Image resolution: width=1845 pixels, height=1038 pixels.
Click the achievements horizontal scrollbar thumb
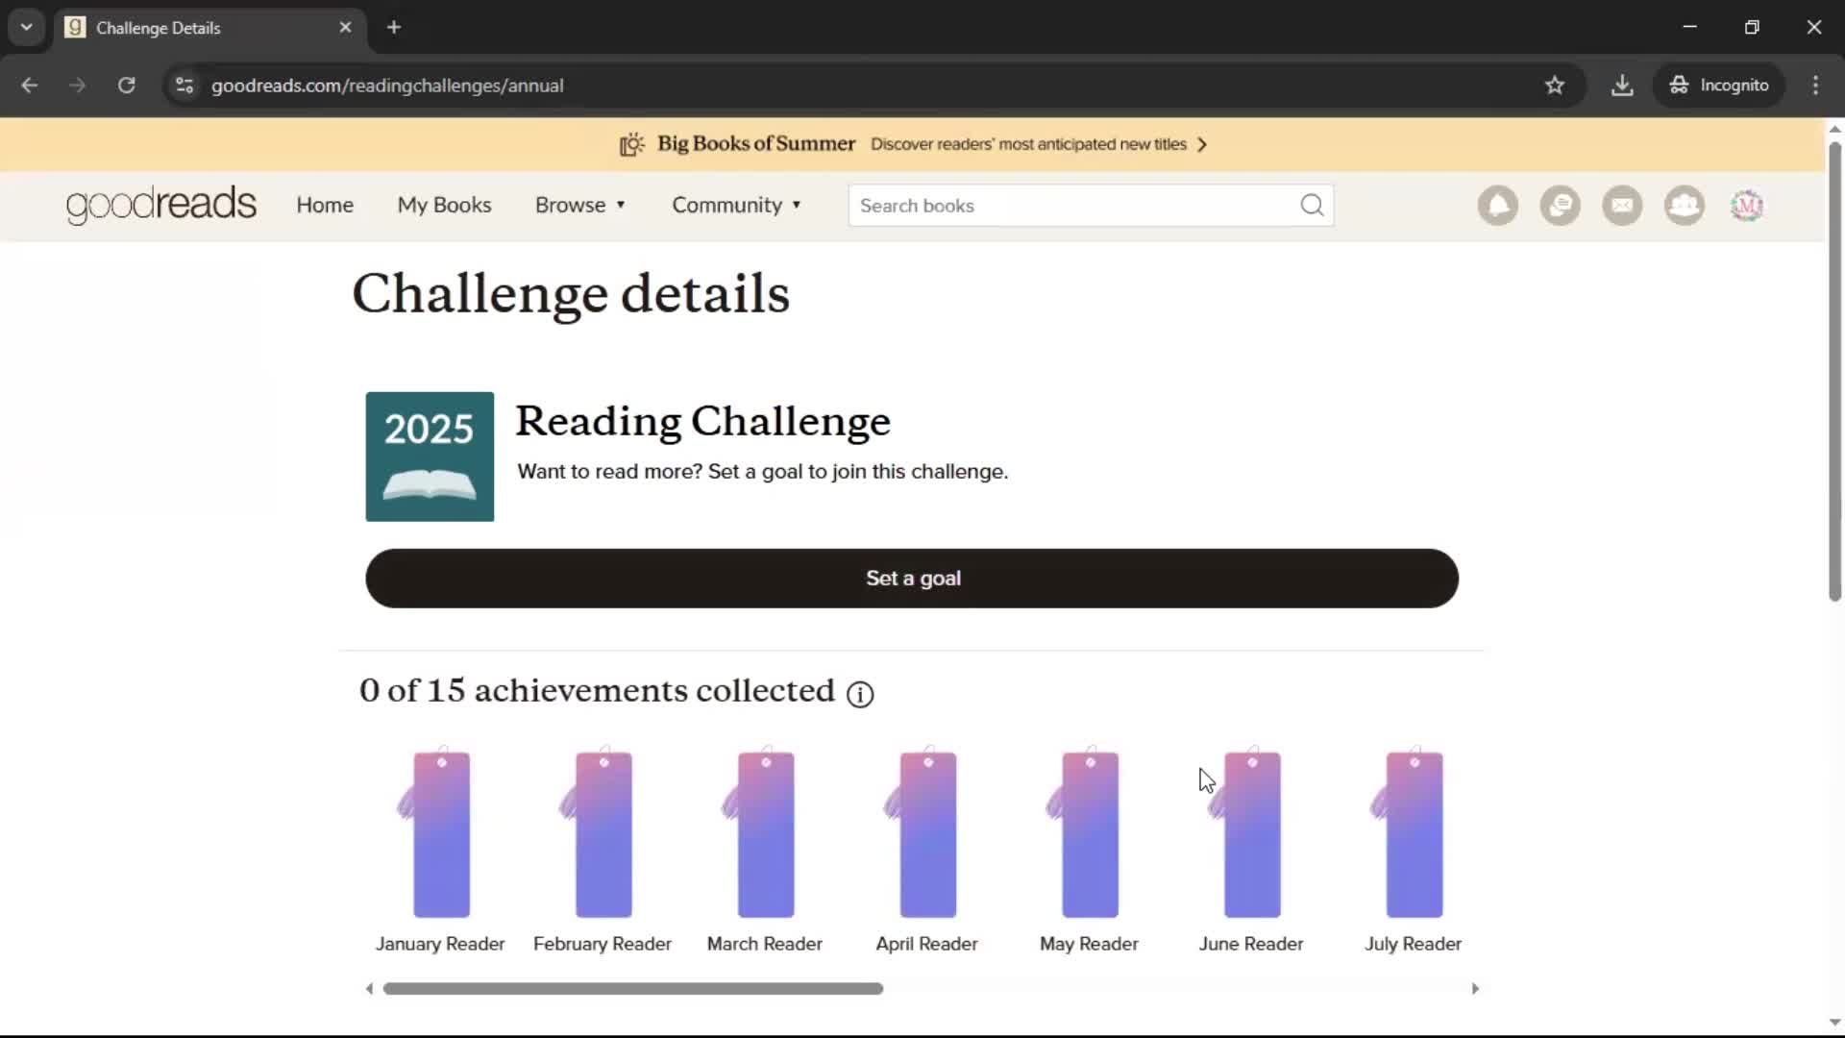click(x=633, y=989)
